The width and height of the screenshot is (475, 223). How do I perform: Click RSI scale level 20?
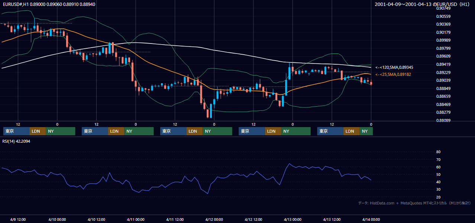438,197
